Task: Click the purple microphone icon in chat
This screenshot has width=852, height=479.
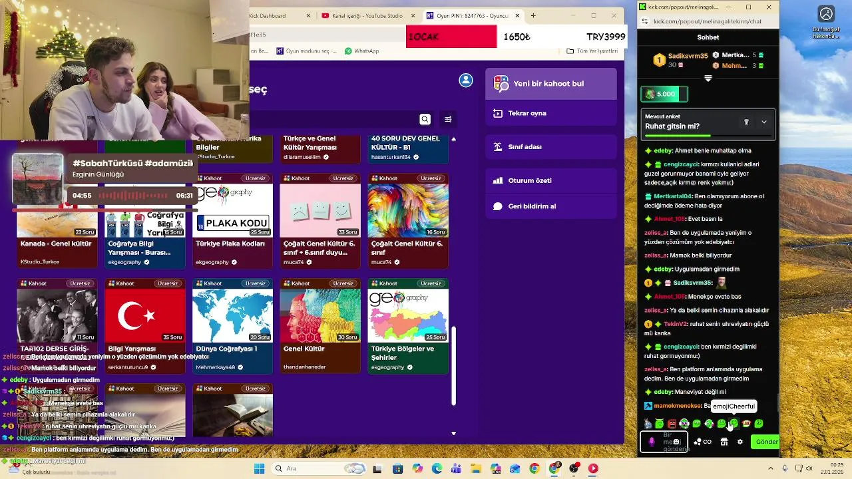Action: point(652,442)
